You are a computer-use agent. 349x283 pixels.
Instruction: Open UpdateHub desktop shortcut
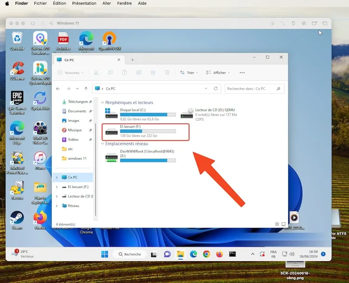40,101
